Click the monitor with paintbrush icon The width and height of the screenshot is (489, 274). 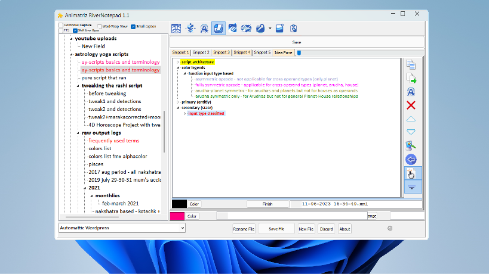coord(411,145)
